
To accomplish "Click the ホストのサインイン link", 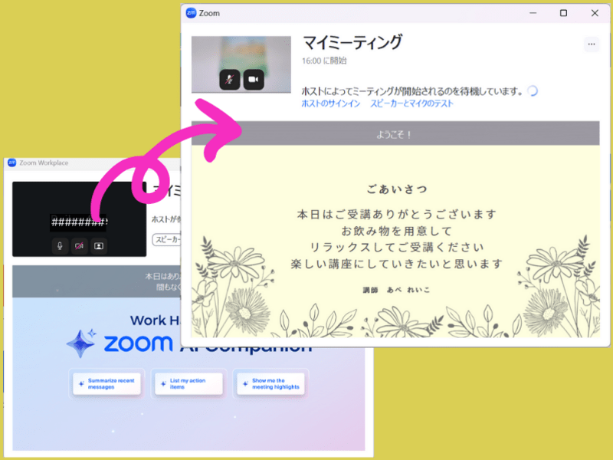I will click(330, 103).
